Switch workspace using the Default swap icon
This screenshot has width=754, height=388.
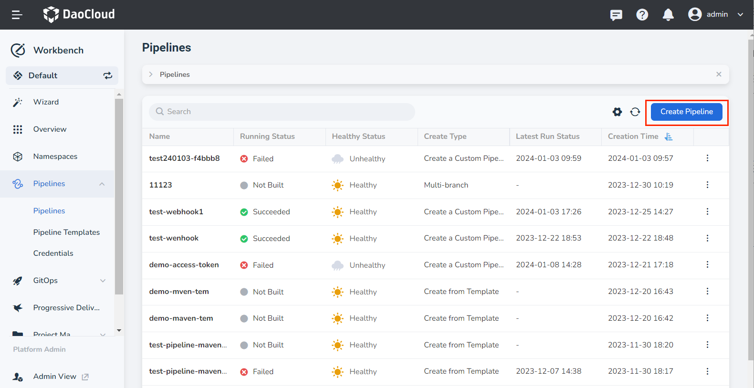coord(108,75)
